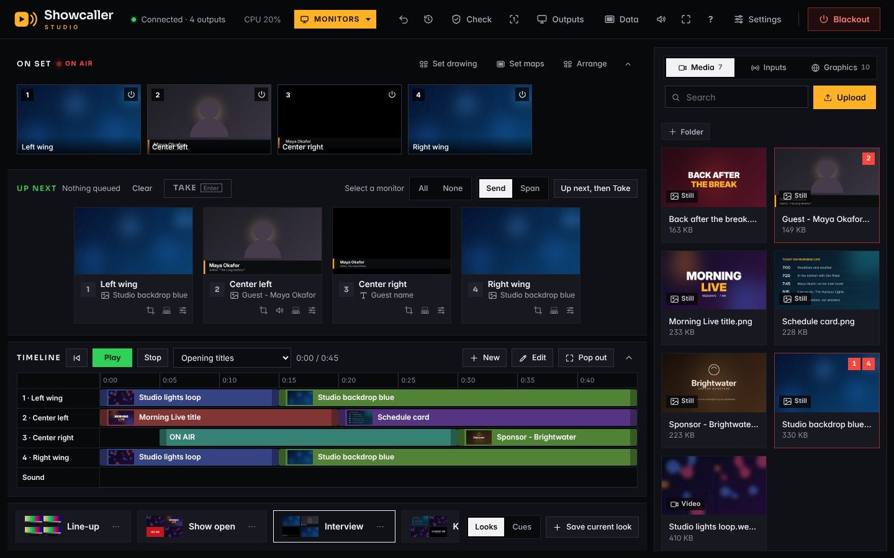Screen dimensions: 894x558
Task: Click the speaker icon on Center left card
Action: [279, 310]
